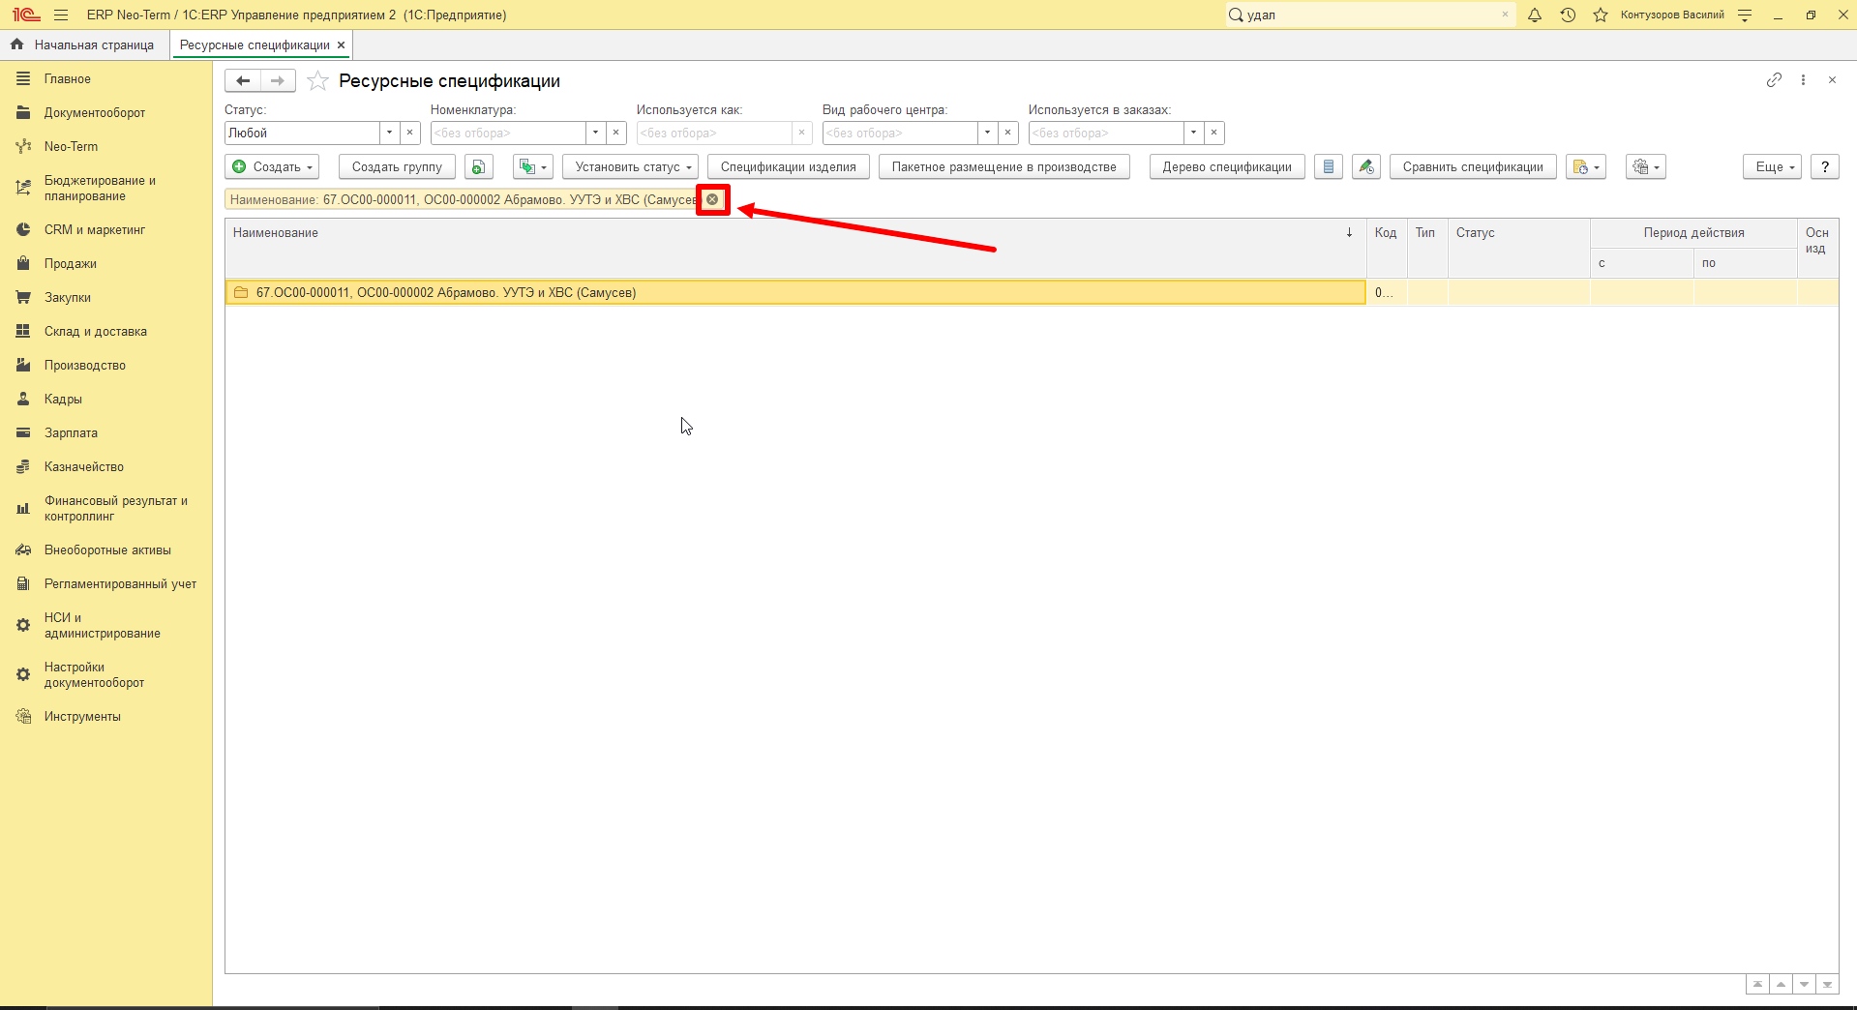The image size is (1857, 1010).
Task: Open the history clock icon
Action: pos(1568,15)
